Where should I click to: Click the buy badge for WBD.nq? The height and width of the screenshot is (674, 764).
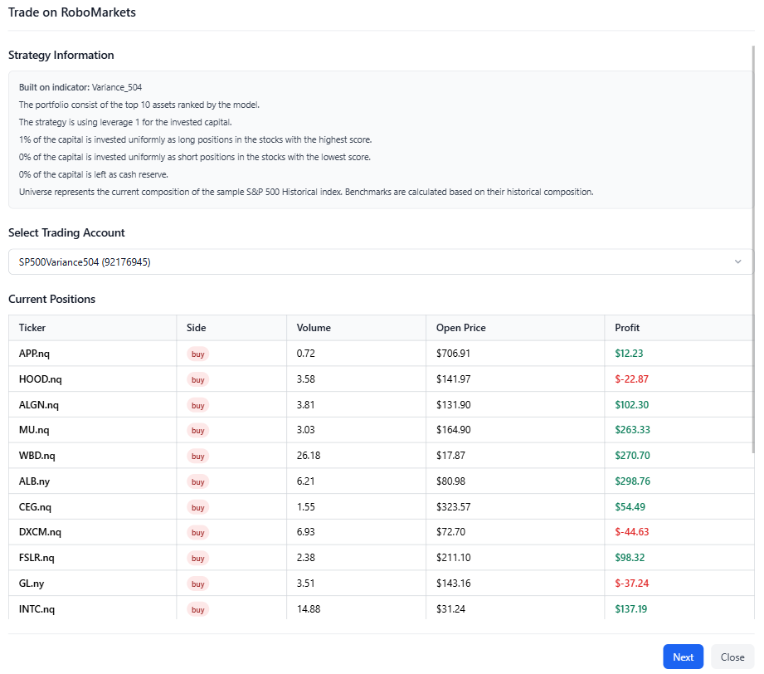coord(197,456)
